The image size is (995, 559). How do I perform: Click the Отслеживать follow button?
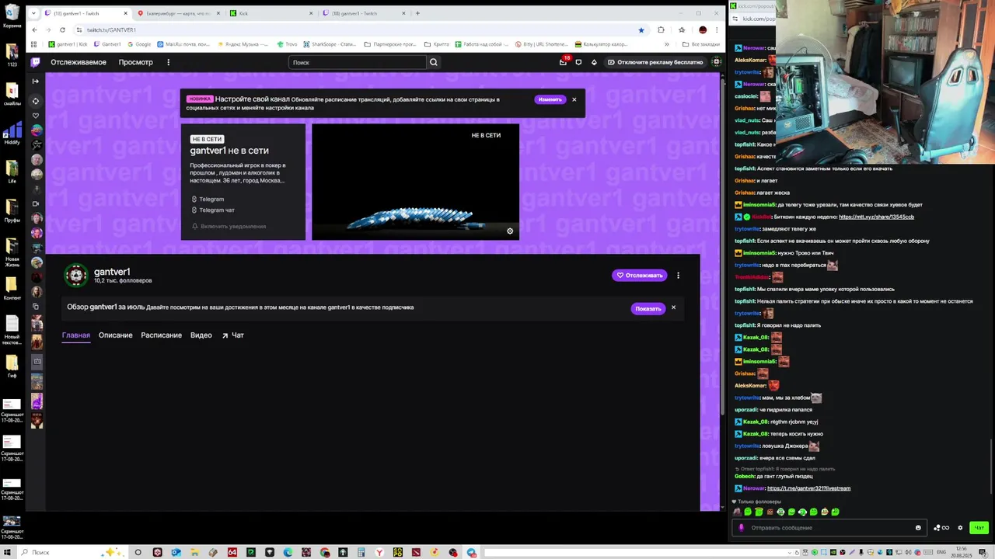tap(639, 275)
